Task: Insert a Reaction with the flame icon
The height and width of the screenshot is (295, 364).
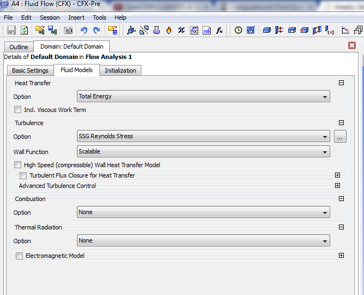Action: 169,30
